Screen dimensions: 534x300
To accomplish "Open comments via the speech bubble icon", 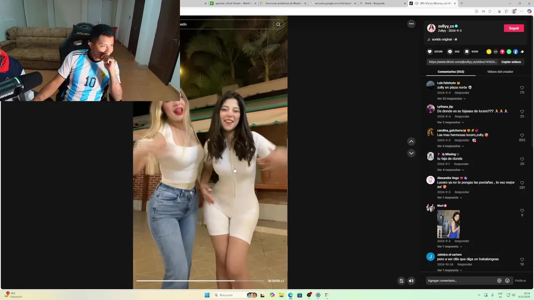I will click(x=450, y=52).
